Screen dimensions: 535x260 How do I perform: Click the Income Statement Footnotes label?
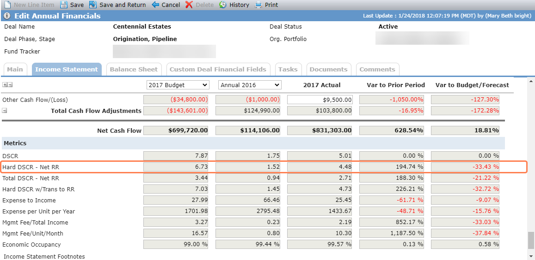pos(44,257)
